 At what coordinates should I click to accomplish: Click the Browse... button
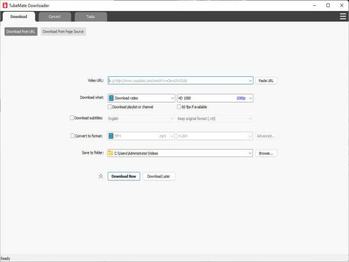[x=266, y=153]
